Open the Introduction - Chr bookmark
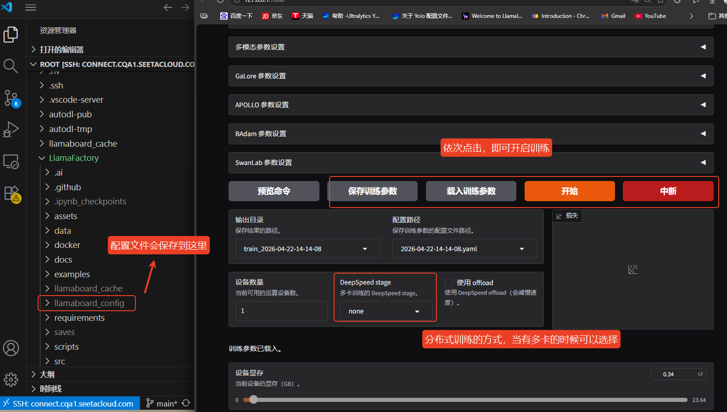 pyautogui.click(x=561, y=16)
